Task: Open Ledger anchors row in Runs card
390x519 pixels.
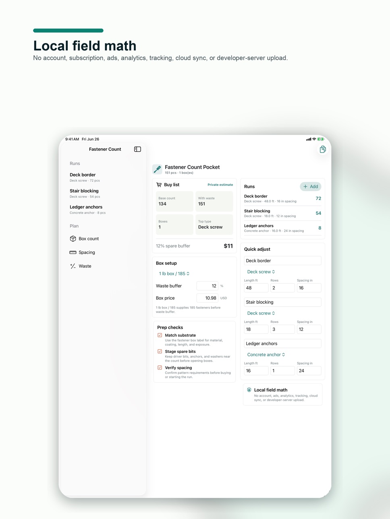Action: tap(282, 228)
